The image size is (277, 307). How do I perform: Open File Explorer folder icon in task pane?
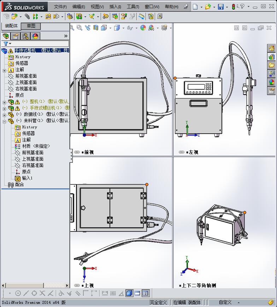271,65
